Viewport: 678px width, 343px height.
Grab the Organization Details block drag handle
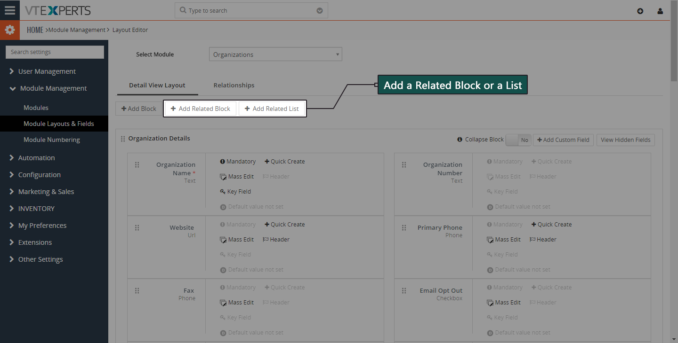123,139
